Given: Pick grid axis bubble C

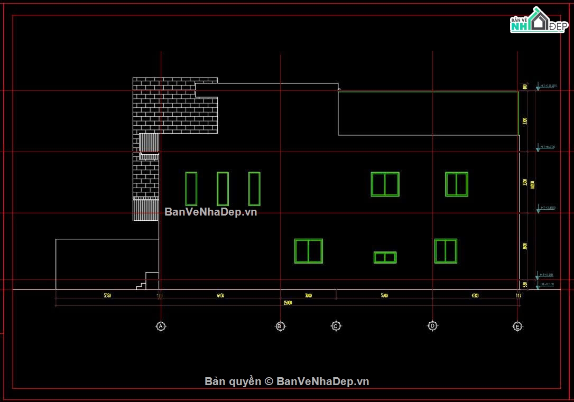Looking at the screenshot, I should [x=336, y=325].
